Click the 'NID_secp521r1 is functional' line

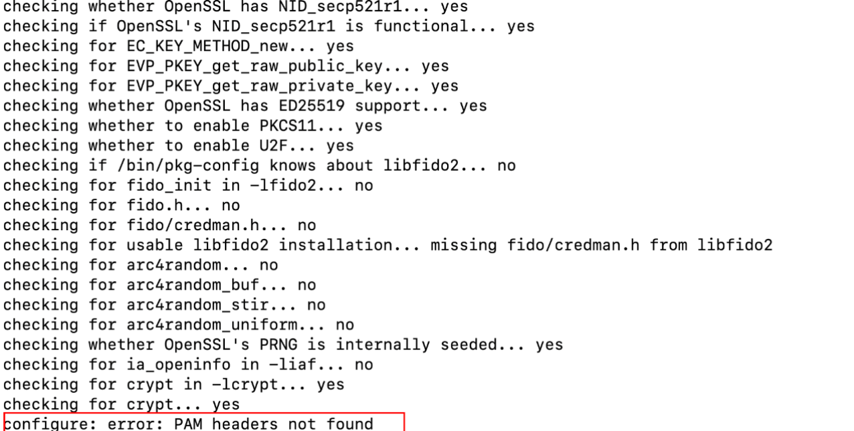(269, 26)
